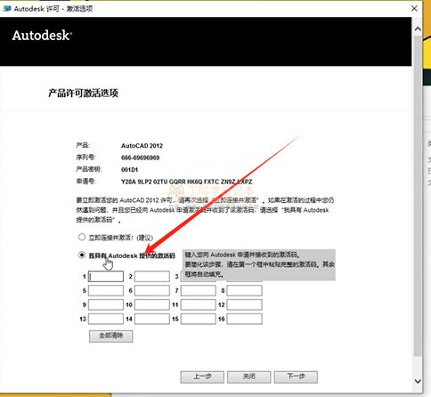Click the scrollbar down arrow
This screenshot has height=397, width=431.
[418, 381]
